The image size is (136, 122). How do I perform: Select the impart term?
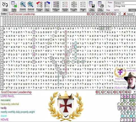pos(4,116)
